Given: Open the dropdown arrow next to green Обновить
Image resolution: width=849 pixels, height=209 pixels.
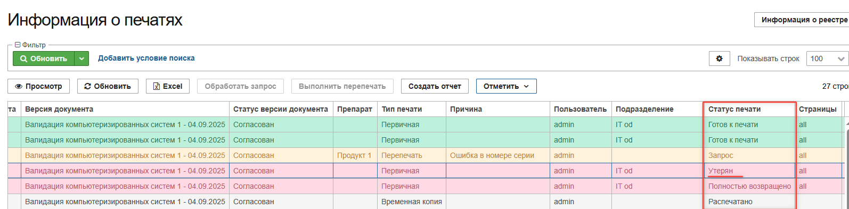Looking at the screenshot, I should pyautogui.click(x=81, y=58).
